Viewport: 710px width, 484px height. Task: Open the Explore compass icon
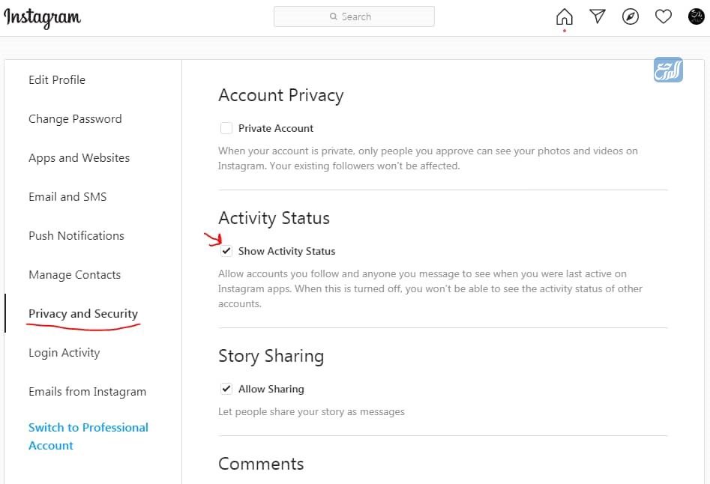pos(631,16)
